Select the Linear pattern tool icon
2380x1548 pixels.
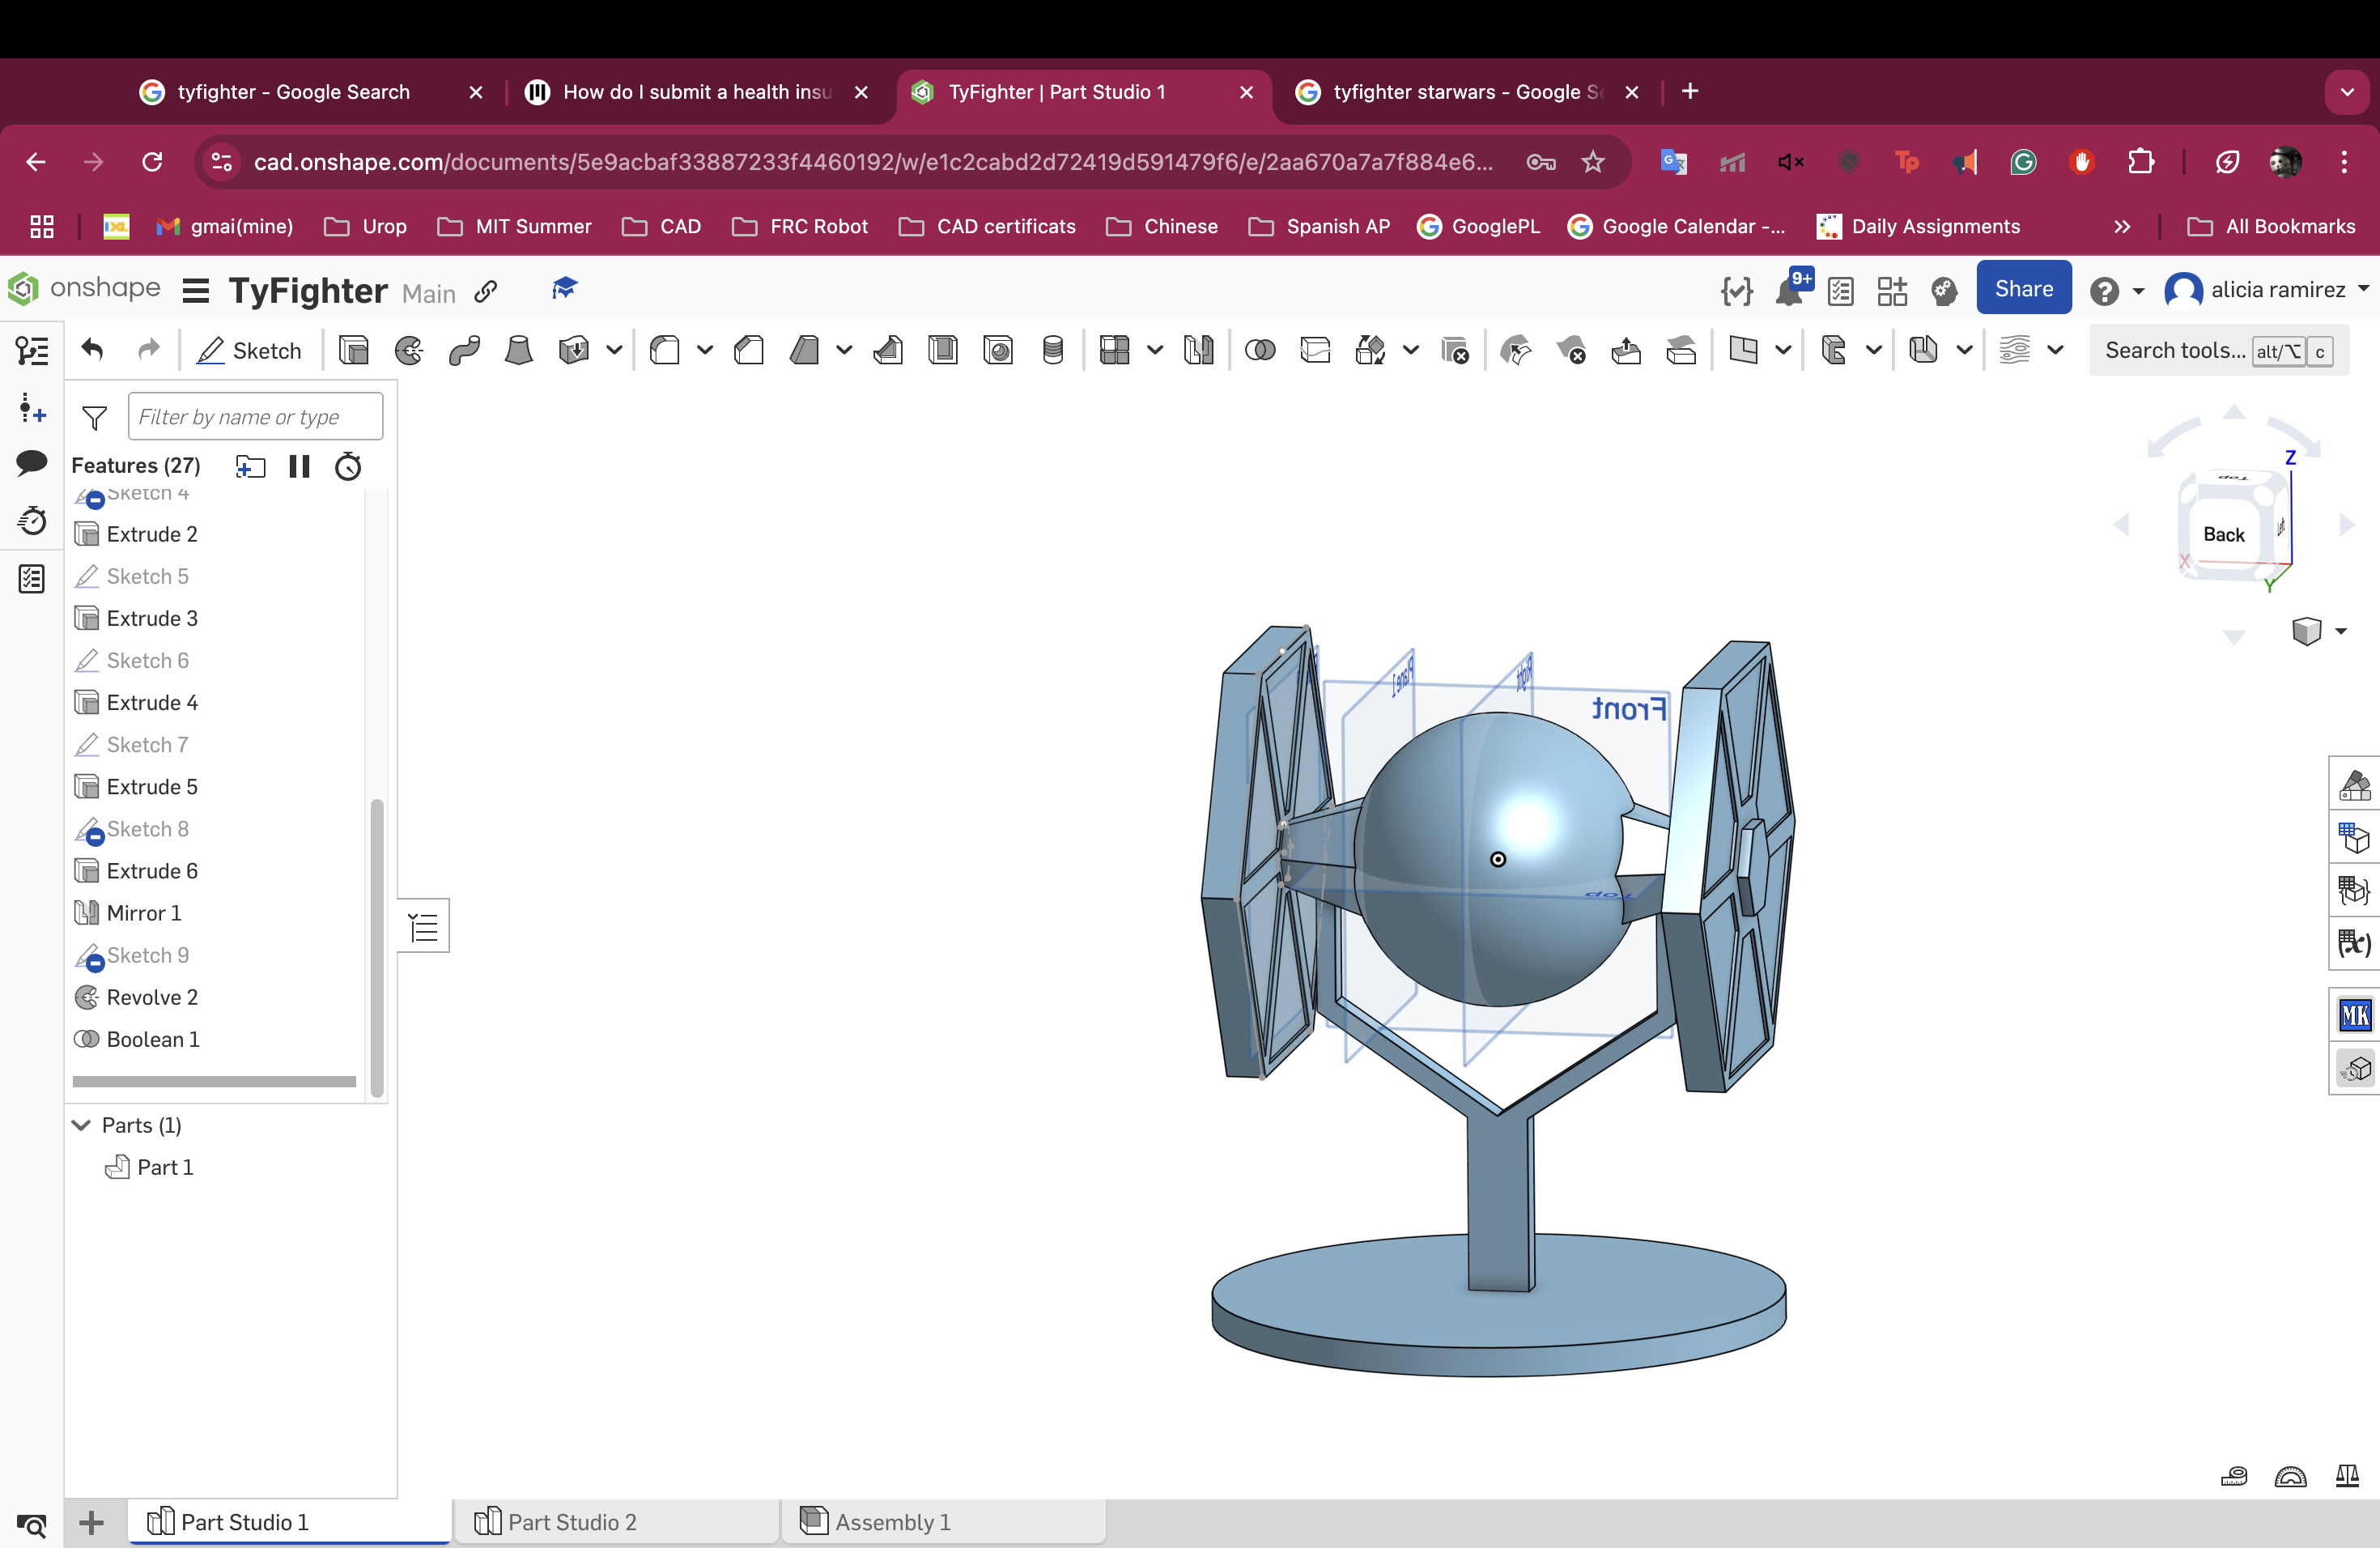(1114, 350)
